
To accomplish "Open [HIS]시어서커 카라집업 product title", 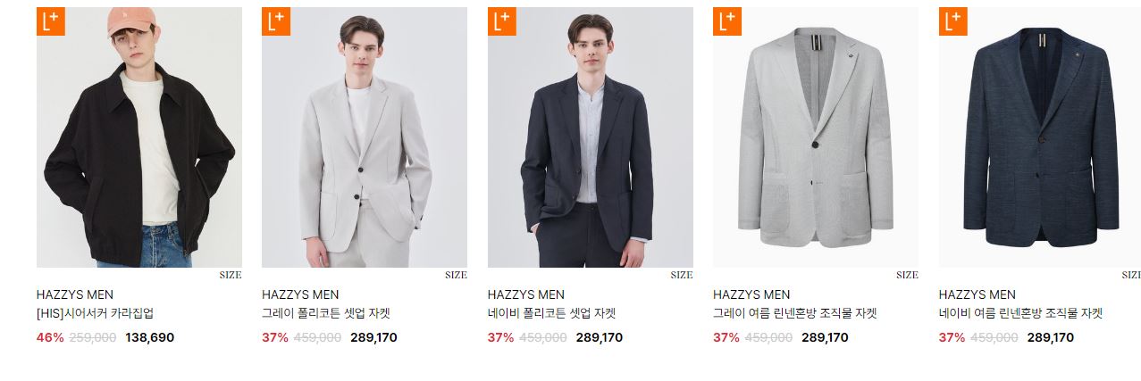I will click(x=96, y=314).
